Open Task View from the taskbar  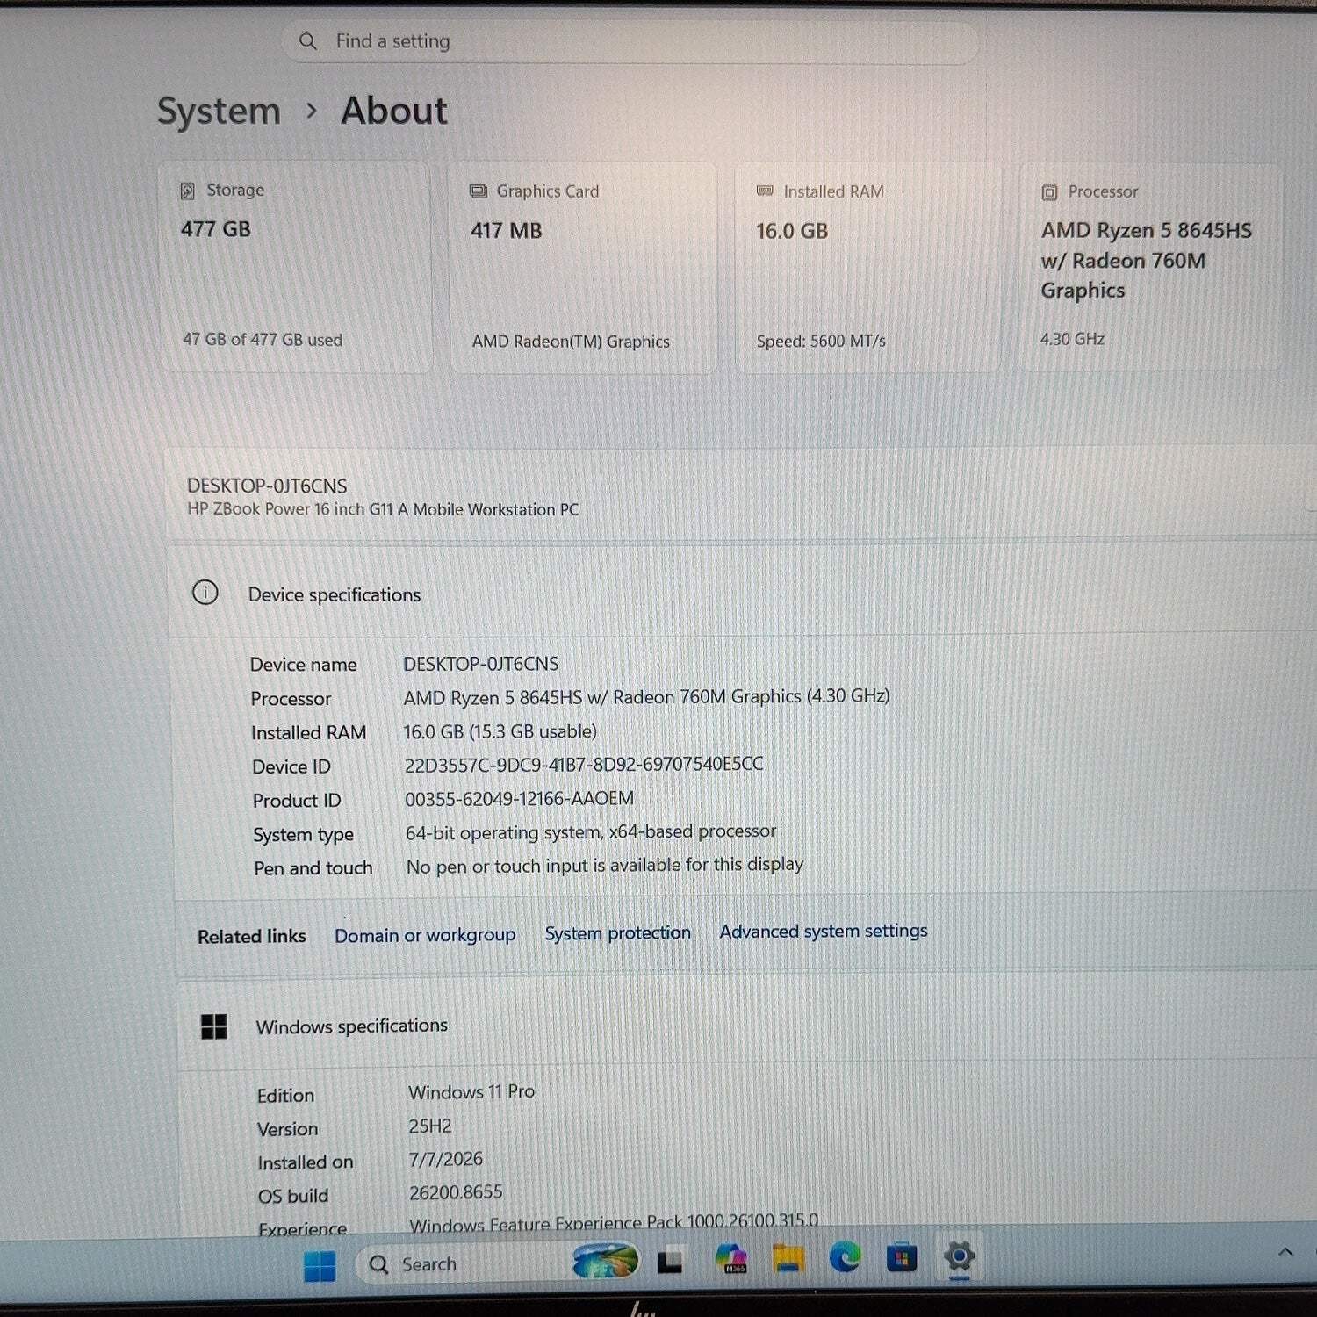(x=670, y=1263)
